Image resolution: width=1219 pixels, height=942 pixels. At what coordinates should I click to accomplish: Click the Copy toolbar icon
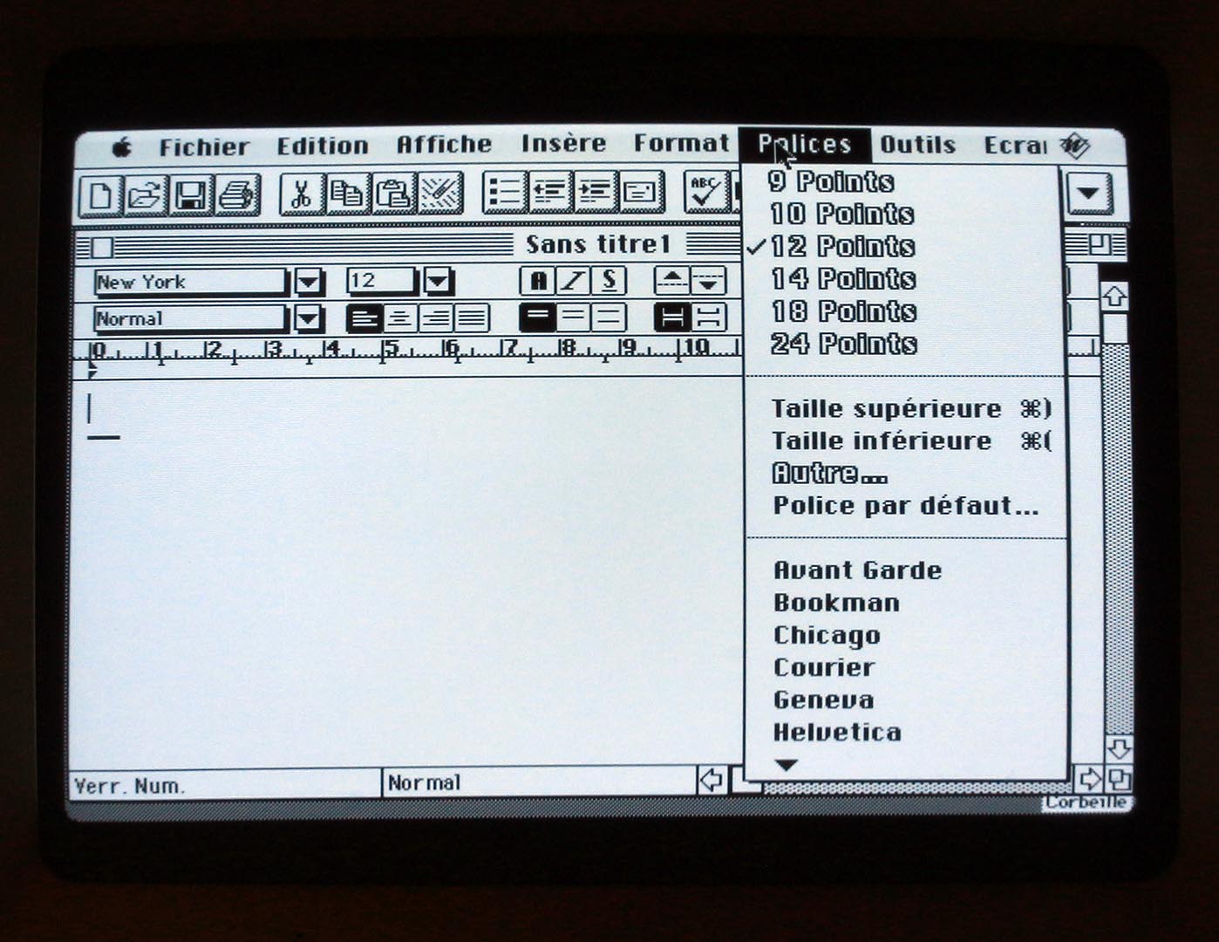click(x=348, y=193)
